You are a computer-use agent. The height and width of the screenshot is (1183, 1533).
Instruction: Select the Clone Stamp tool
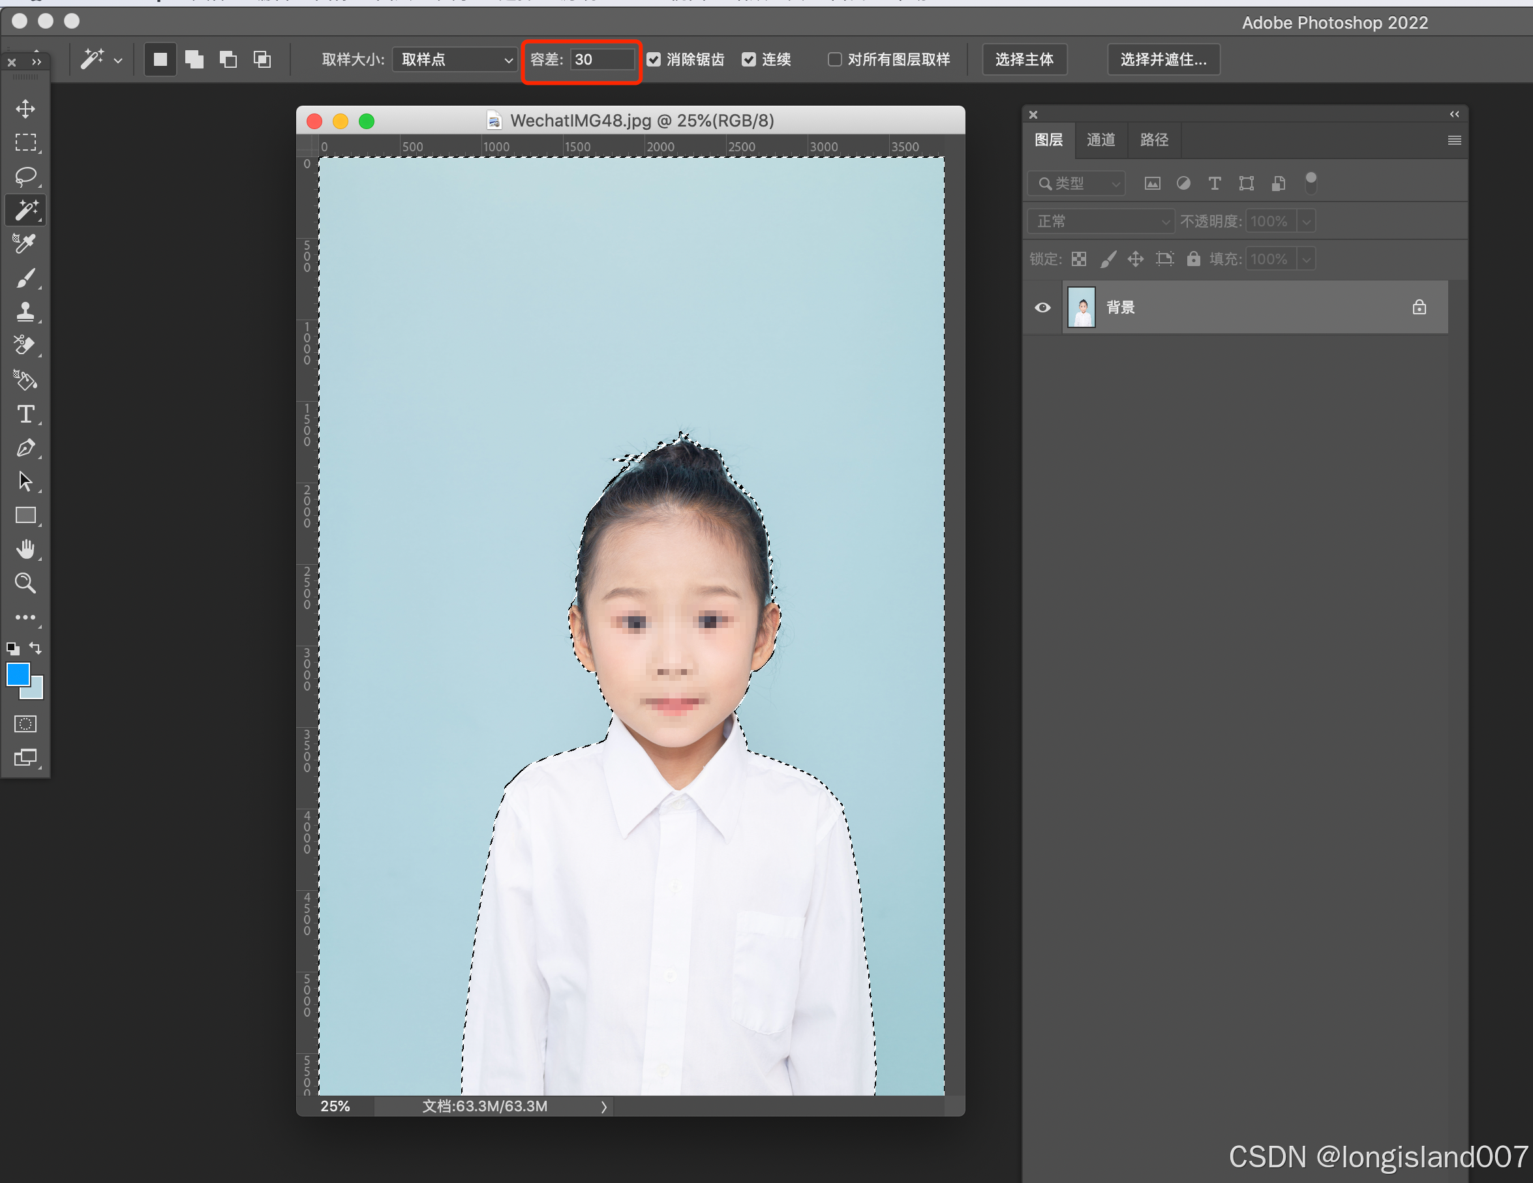tap(26, 311)
